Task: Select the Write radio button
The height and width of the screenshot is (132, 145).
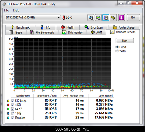Action: click(x=117, y=51)
